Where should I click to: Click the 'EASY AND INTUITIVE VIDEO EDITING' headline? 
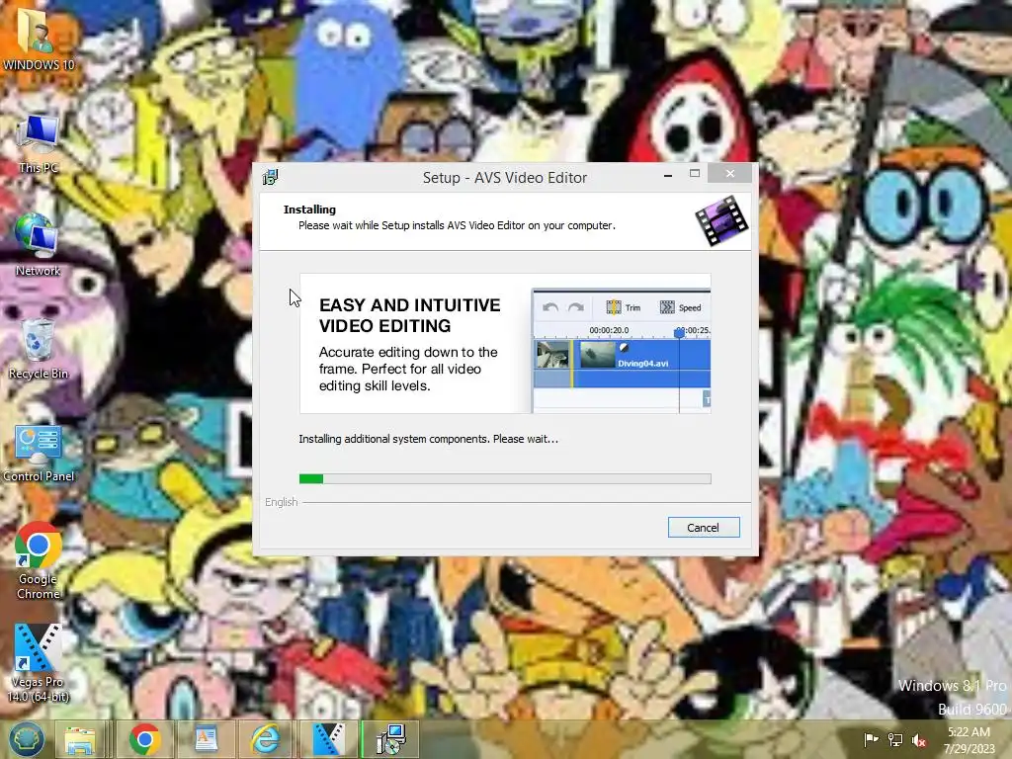[x=410, y=315]
